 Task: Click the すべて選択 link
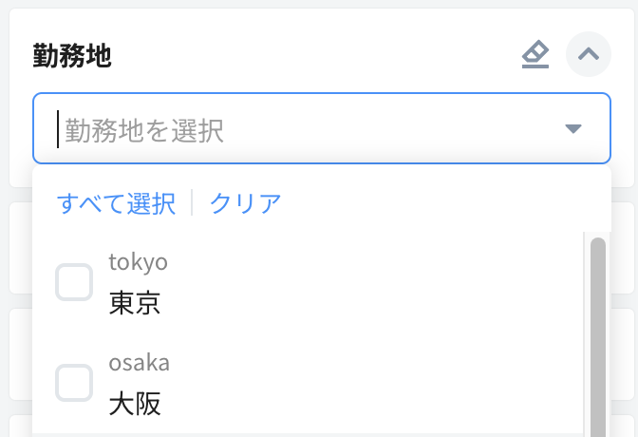click(116, 203)
